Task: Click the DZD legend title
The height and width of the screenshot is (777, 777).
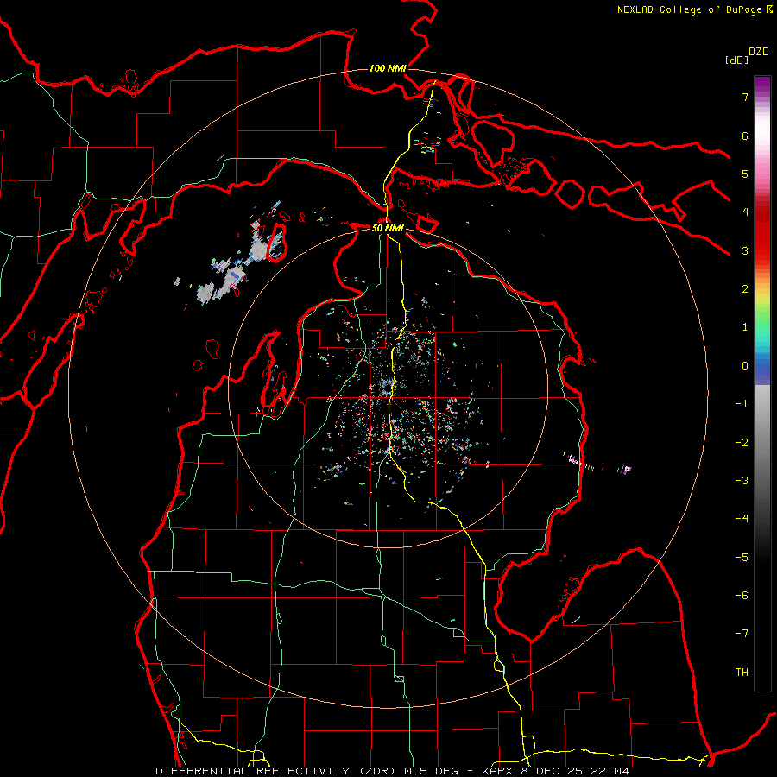Action: click(759, 52)
